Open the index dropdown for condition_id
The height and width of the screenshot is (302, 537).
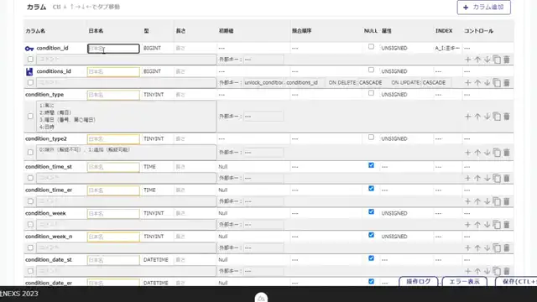447,49
